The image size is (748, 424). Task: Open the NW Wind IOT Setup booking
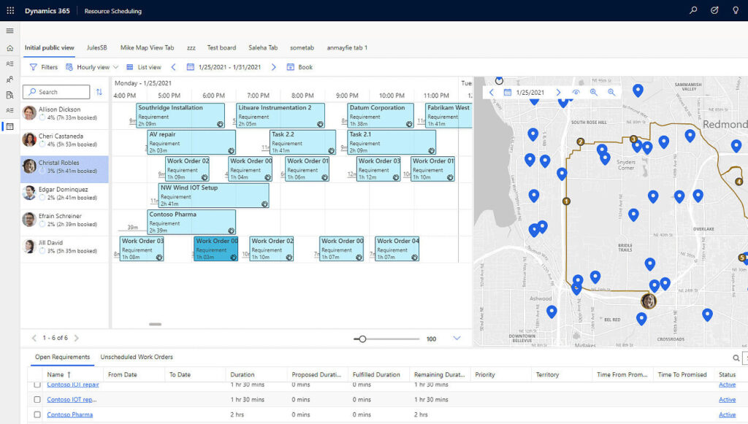pos(214,196)
